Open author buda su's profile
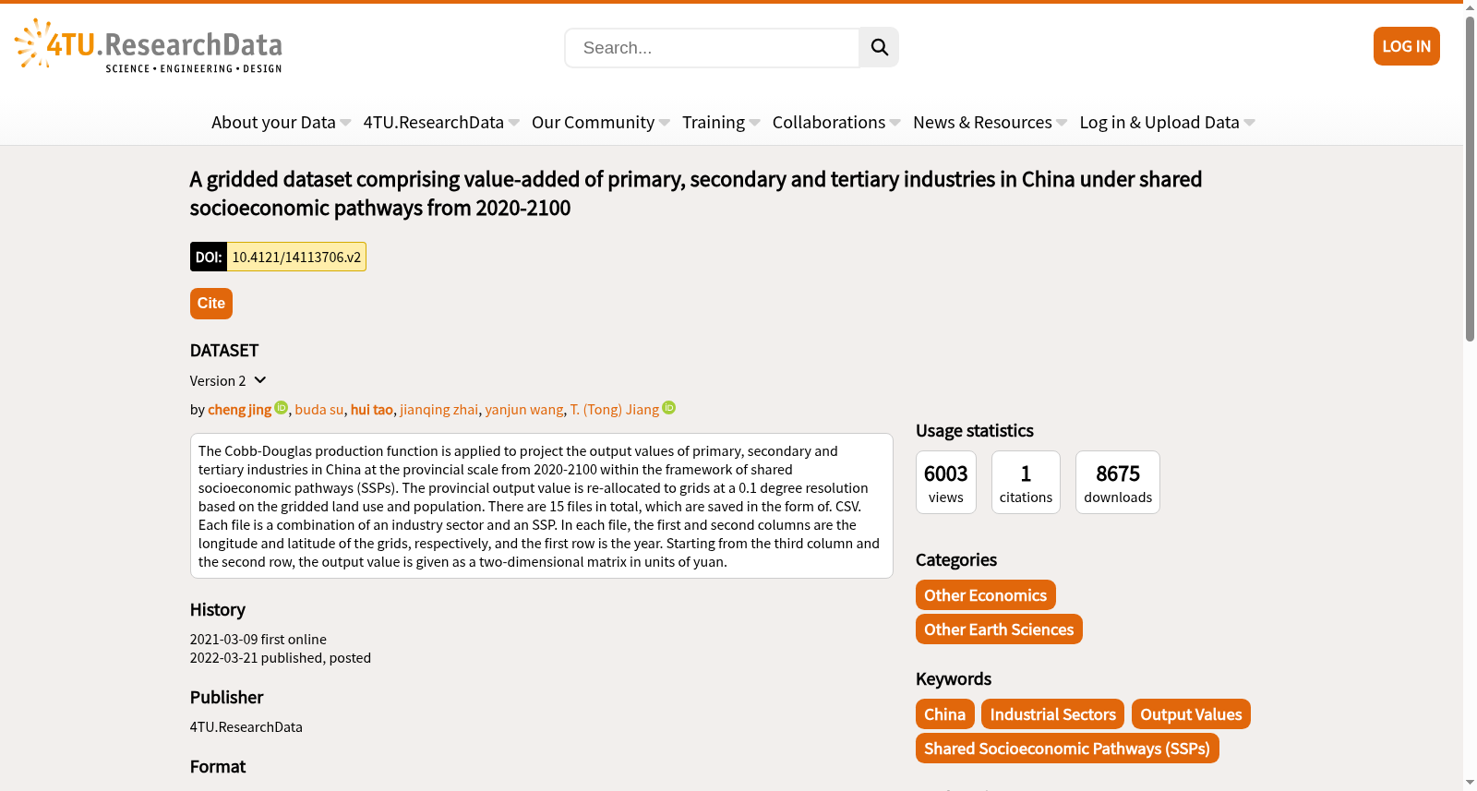This screenshot has height=791, width=1477. [x=319, y=409]
